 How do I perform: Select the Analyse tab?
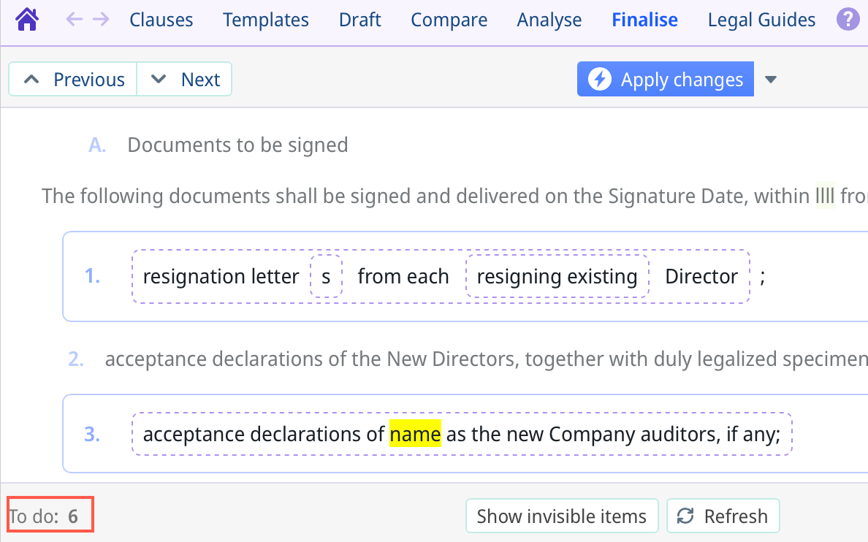tap(549, 20)
